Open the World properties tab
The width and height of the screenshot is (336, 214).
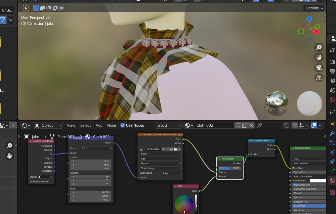(332, 100)
